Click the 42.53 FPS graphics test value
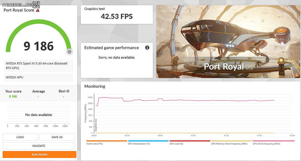The height and width of the screenshot is (161, 301). (x=117, y=17)
